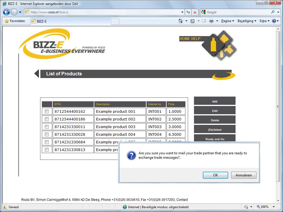Click the Ready and Go button
Viewport: 283px width, 212px height.
coord(215,138)
